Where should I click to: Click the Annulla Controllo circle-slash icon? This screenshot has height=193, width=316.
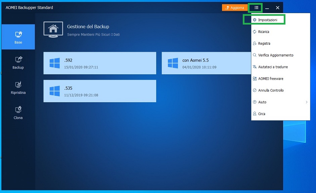tap(255, 90)
